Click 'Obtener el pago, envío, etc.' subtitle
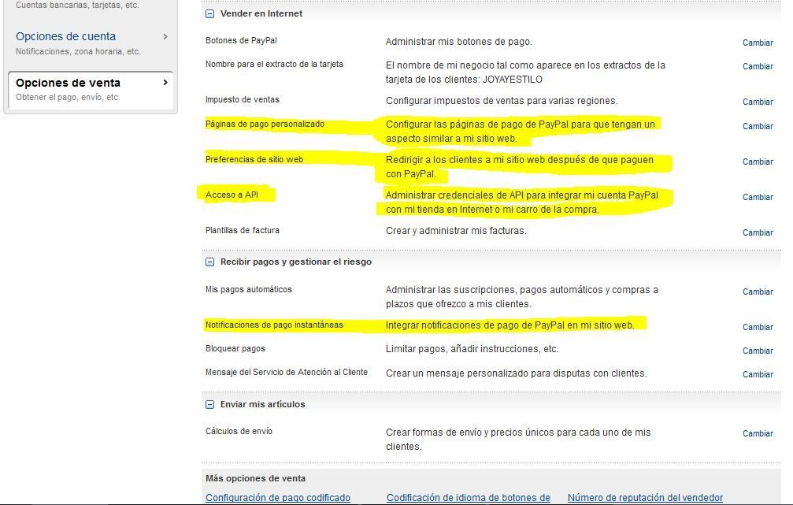Viewport: 793px width, 505px height. click(68, 97)
